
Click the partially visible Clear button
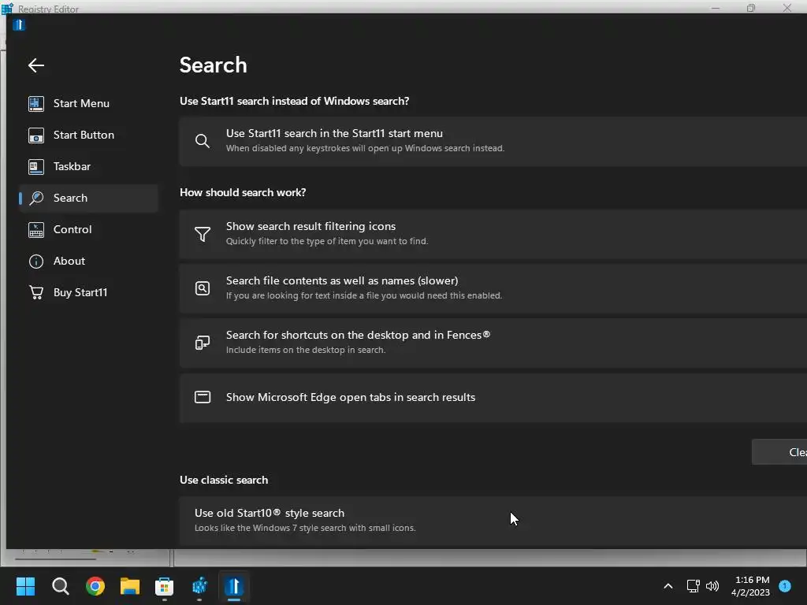[779, 452]
